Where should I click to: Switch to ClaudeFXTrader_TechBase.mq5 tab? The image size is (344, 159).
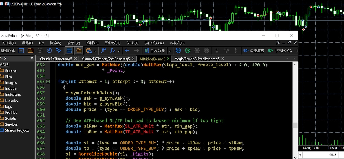point(106,59)
